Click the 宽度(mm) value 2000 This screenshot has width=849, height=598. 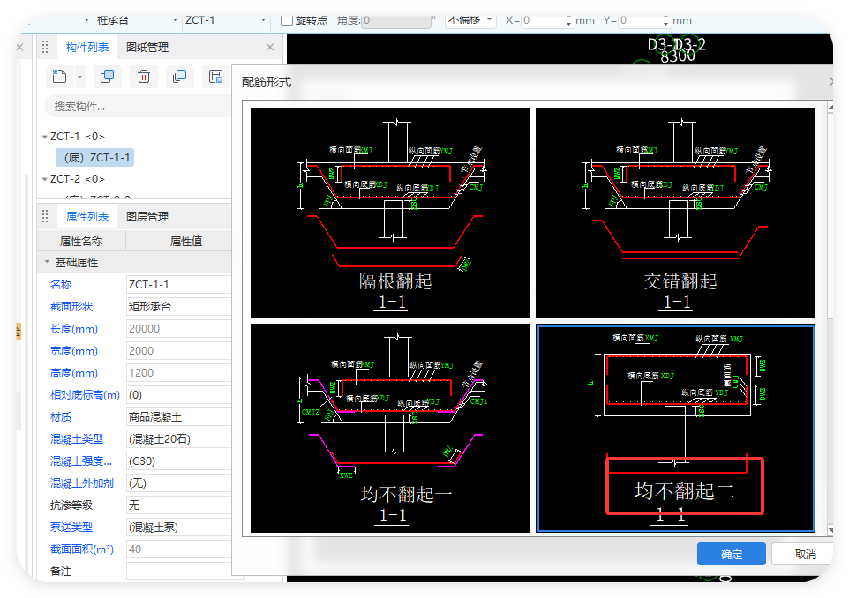pyautogui.click(x=178, y=351)
